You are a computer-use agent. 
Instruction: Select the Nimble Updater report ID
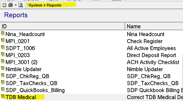click(23, 69)
